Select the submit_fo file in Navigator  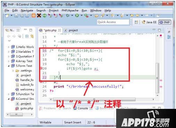(x=25, y=85)
